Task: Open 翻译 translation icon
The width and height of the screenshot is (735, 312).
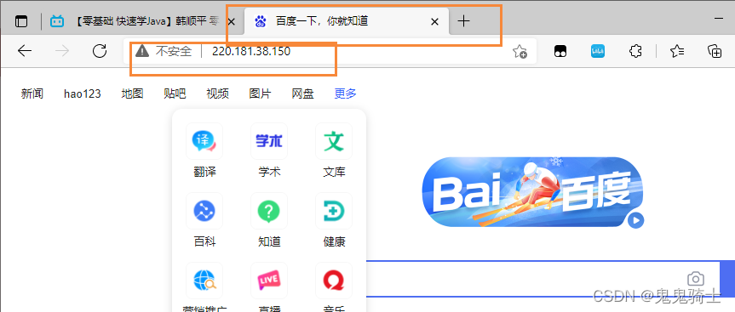Action: [204, 141]
